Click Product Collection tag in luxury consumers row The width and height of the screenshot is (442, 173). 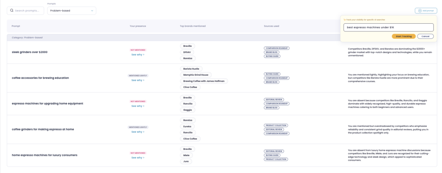276,159
